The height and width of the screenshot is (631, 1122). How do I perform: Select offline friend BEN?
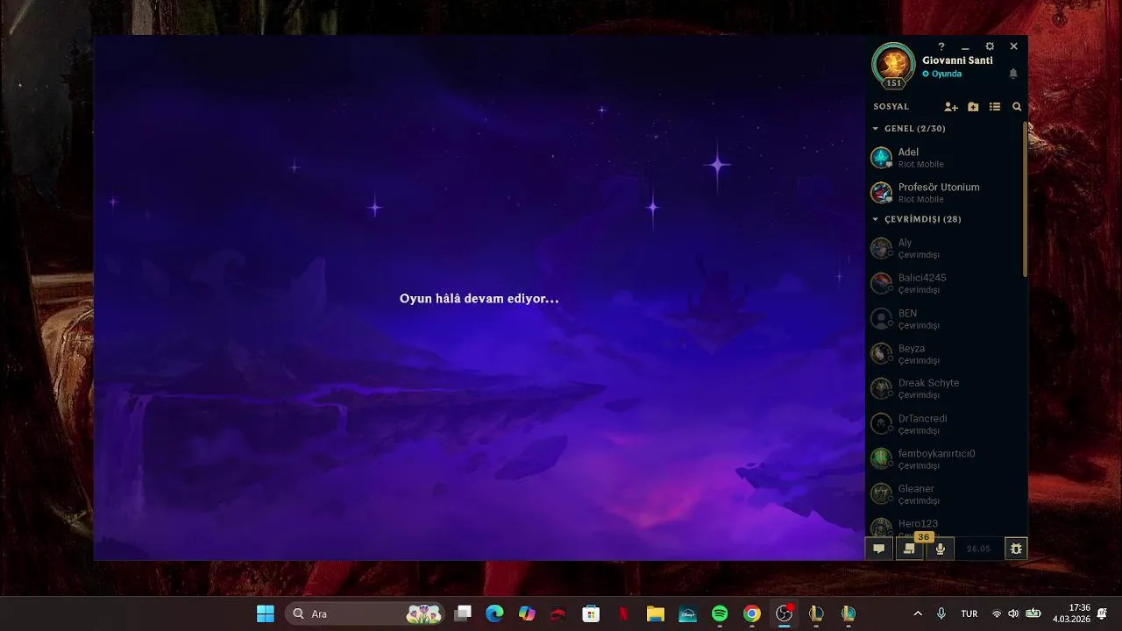pyautogui.click(x=944, y=319)
